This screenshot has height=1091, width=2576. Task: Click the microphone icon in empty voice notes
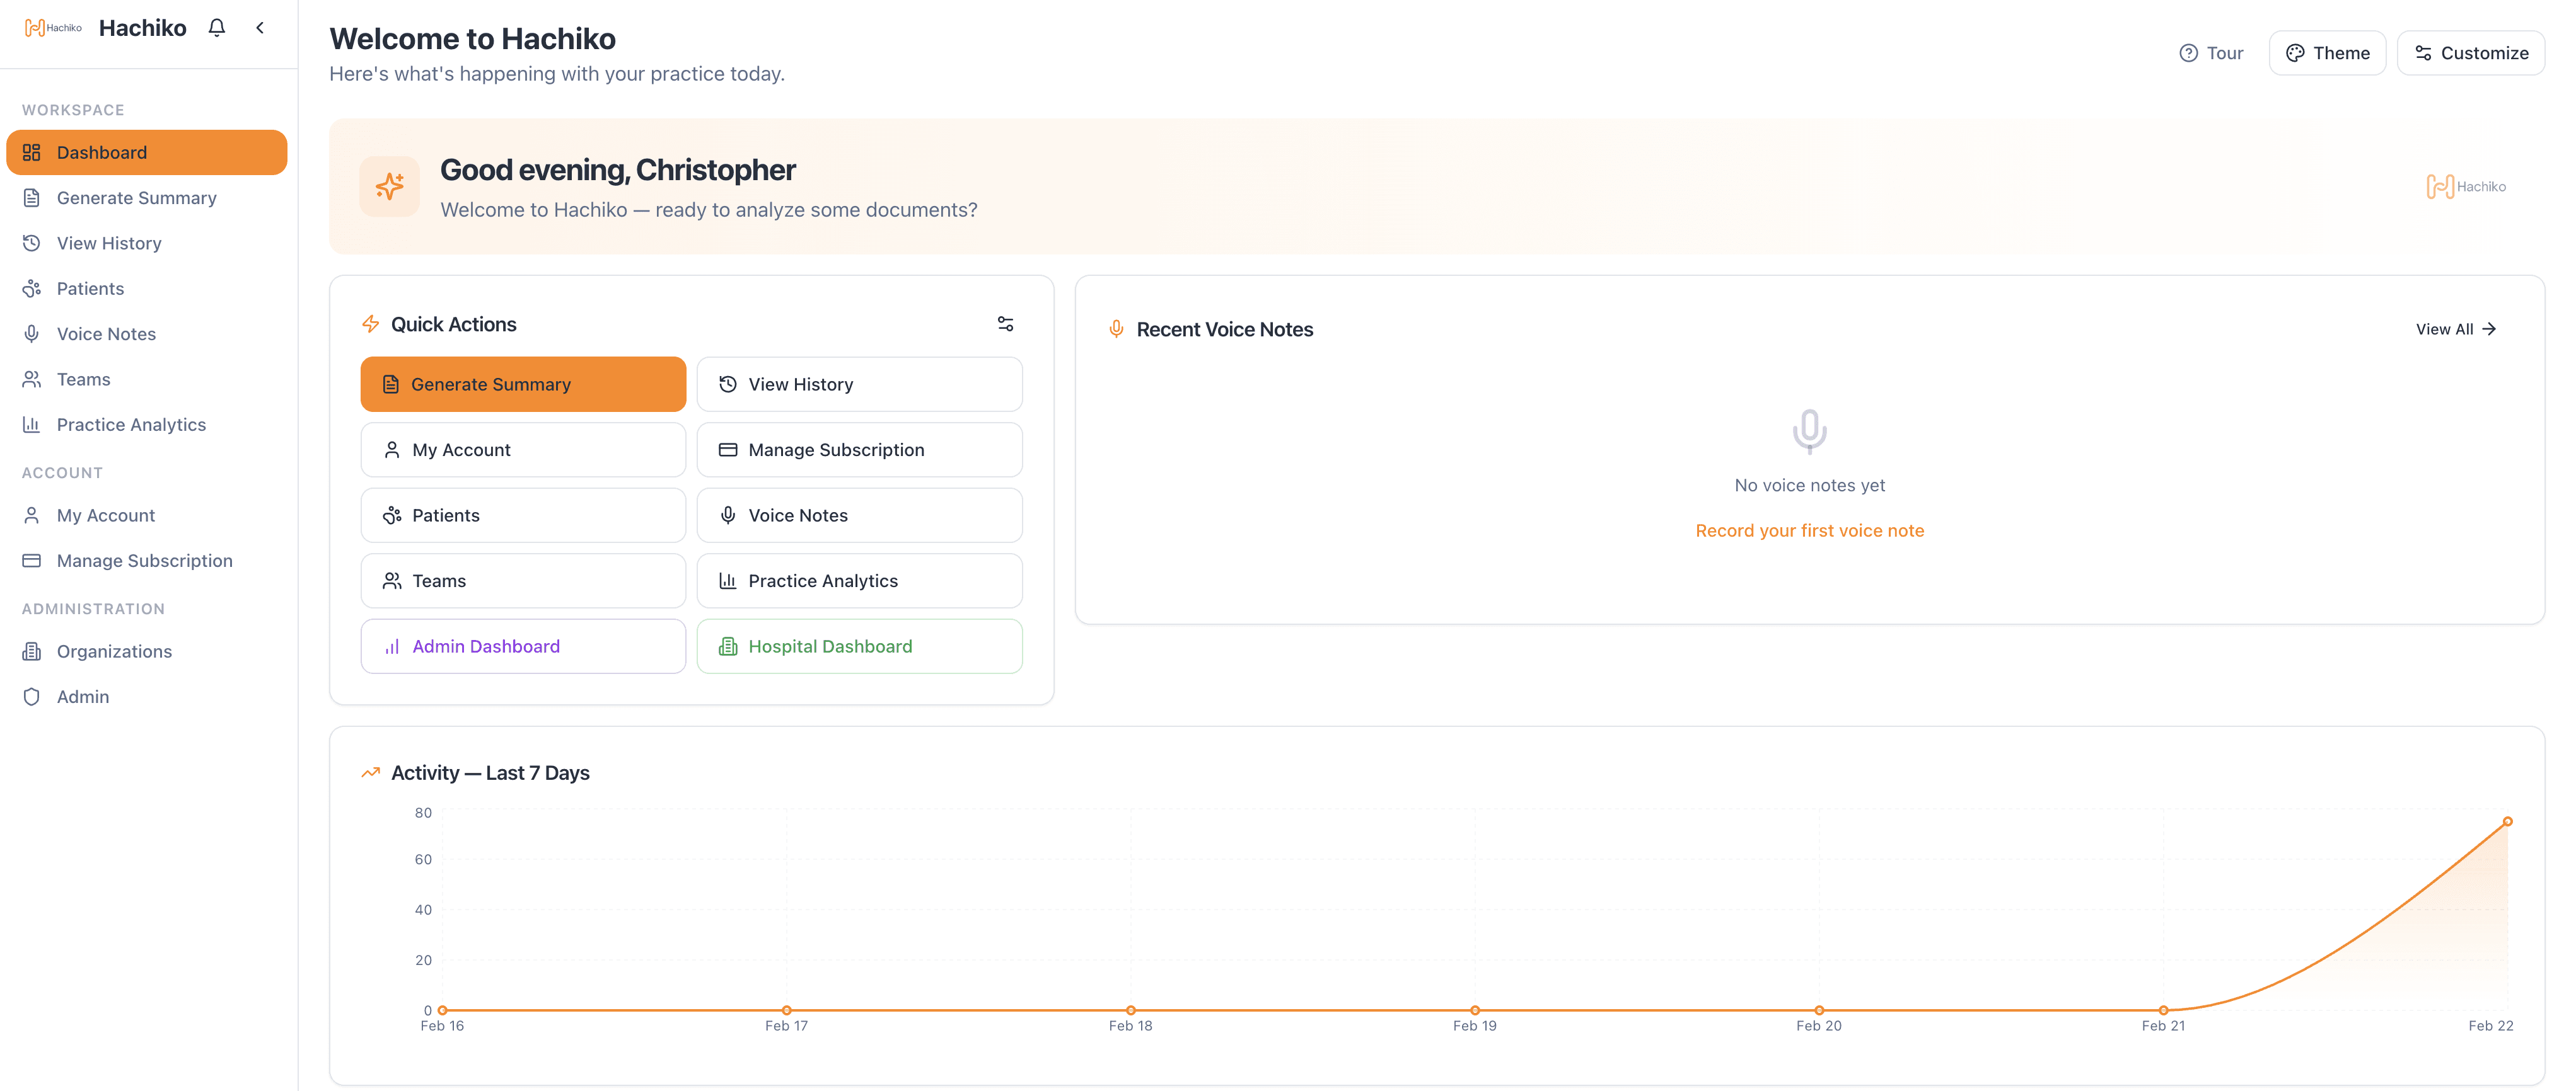pyautogui.click(x=1808, y=431)
